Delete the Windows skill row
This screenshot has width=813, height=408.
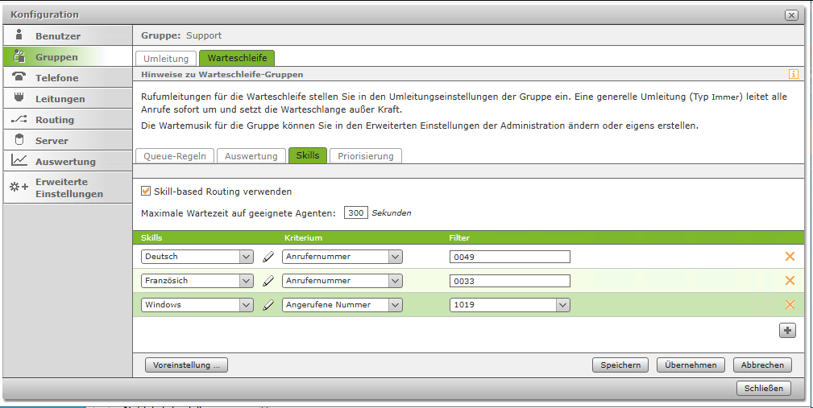(x=790, y=305)
